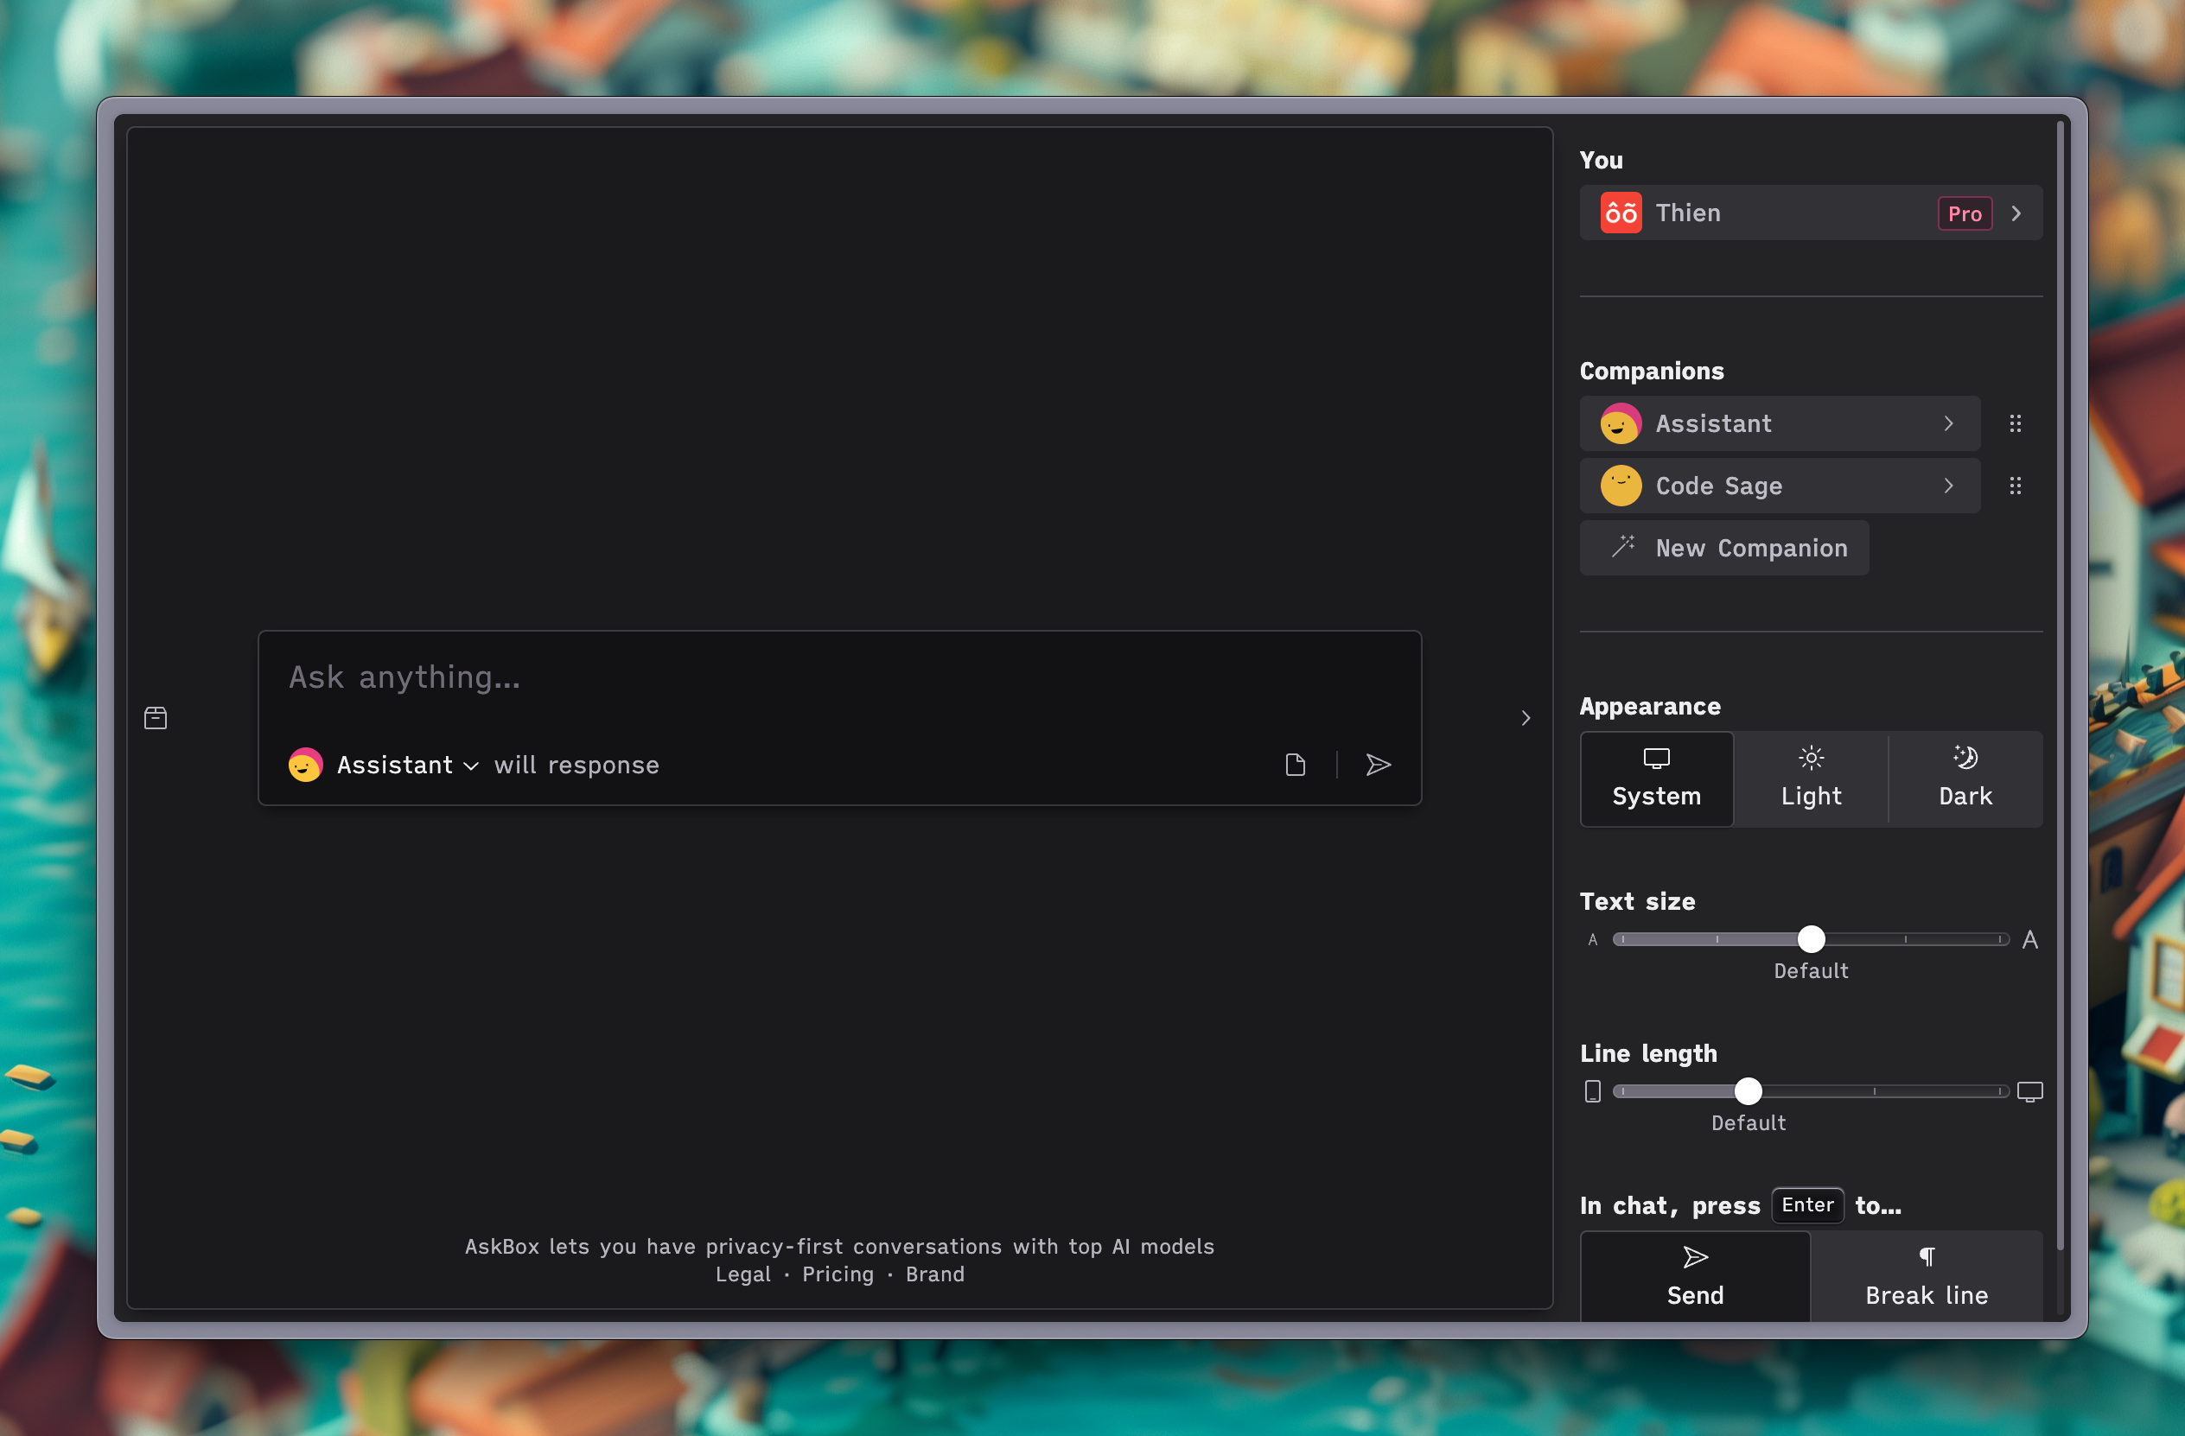
Task: Click the magic wand icon for New Companion
Action: [x=1622, y=547]
